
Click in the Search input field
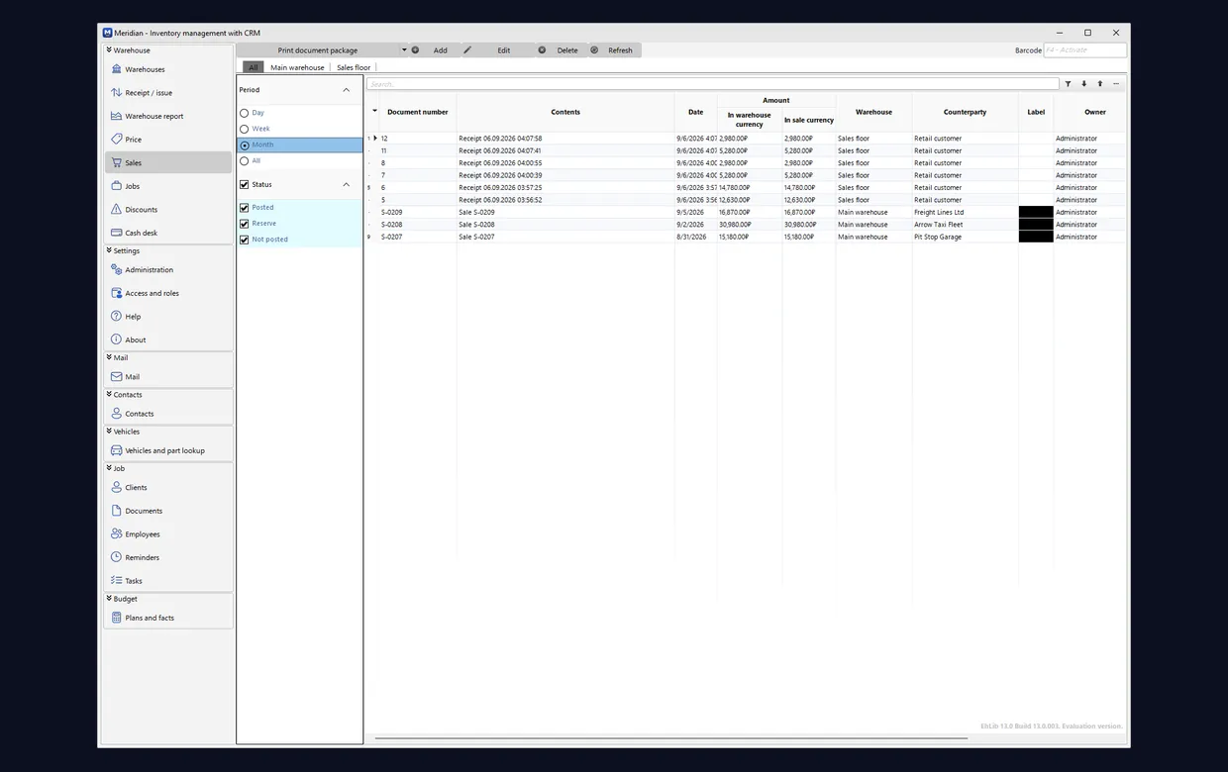click(712, 84)
